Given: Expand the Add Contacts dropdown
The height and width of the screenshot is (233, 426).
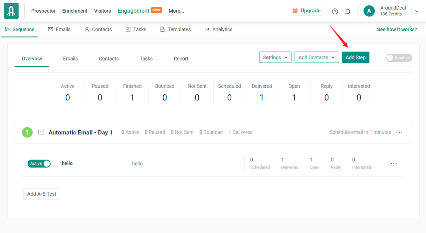Looking at the screenshot, I should (317, 58).
